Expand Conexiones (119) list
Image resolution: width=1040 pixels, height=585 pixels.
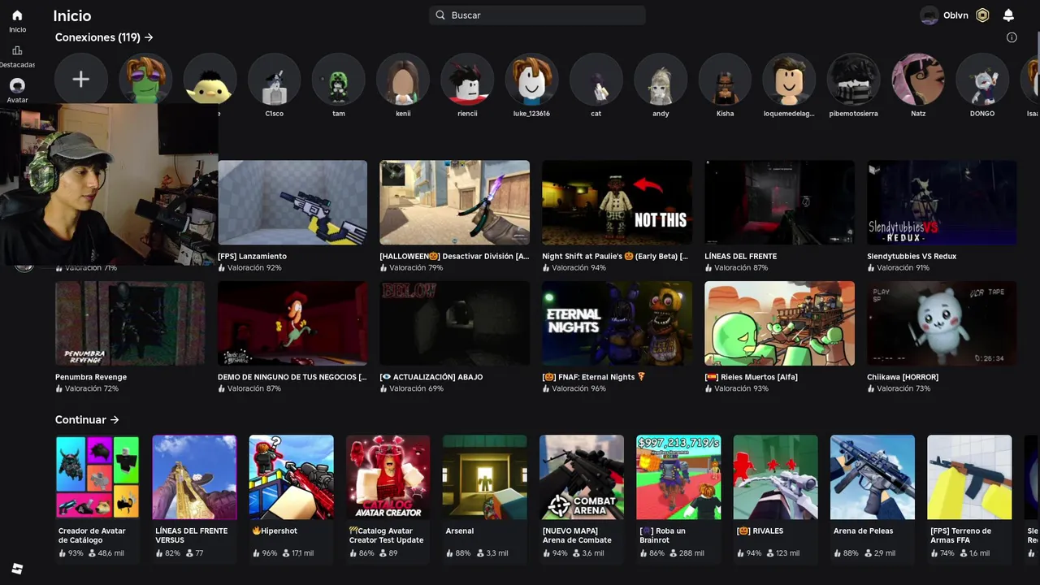click(x=104, y=37)
